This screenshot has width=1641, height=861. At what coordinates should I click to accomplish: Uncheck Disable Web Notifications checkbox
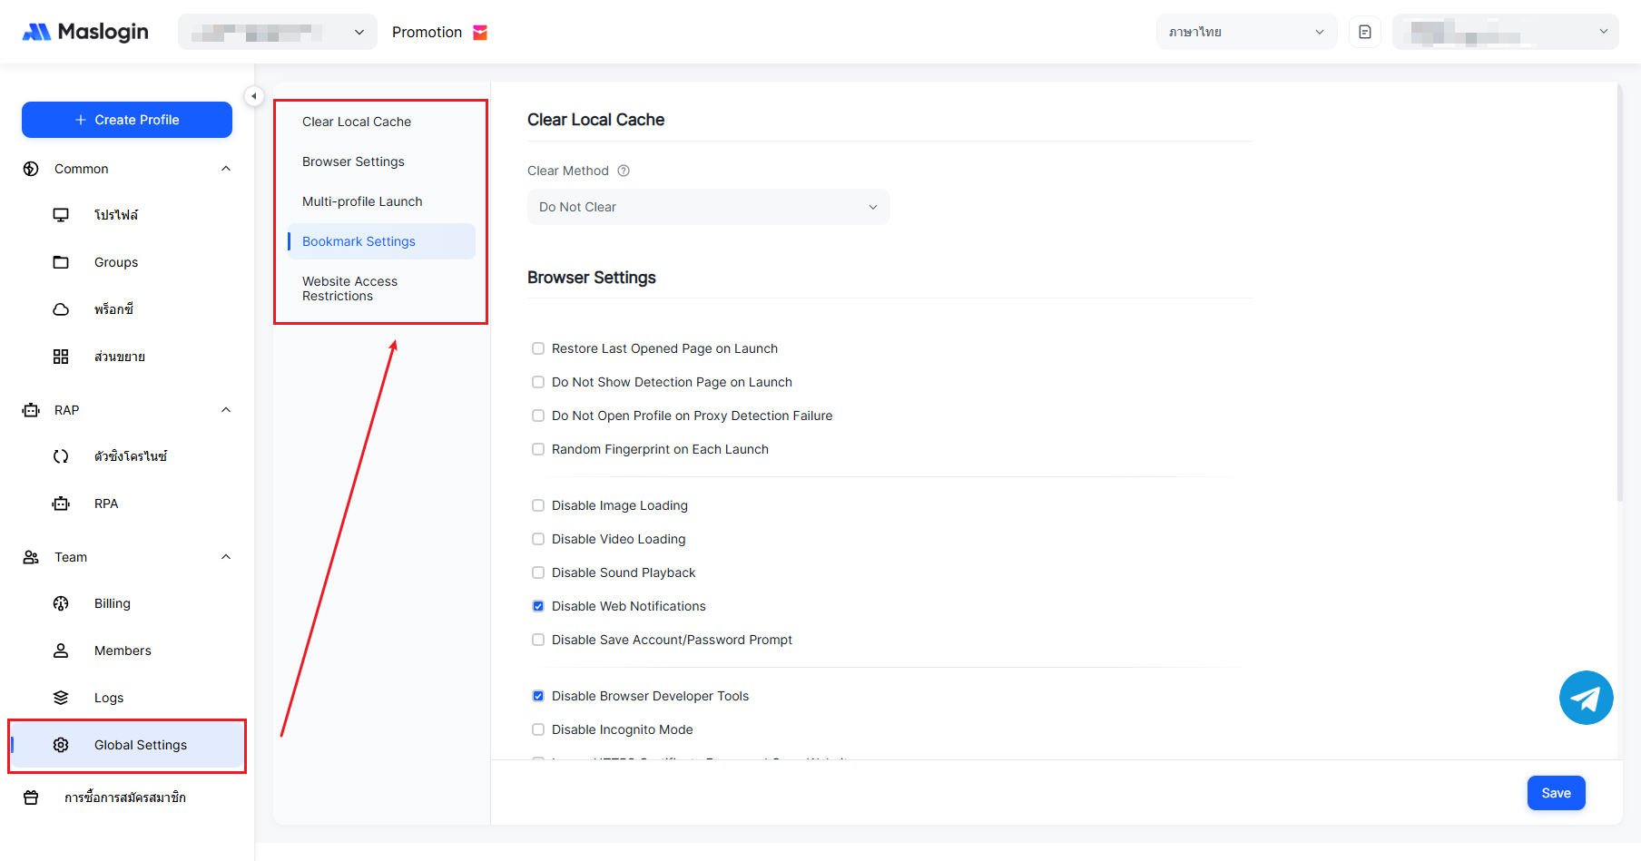point(538,606)
